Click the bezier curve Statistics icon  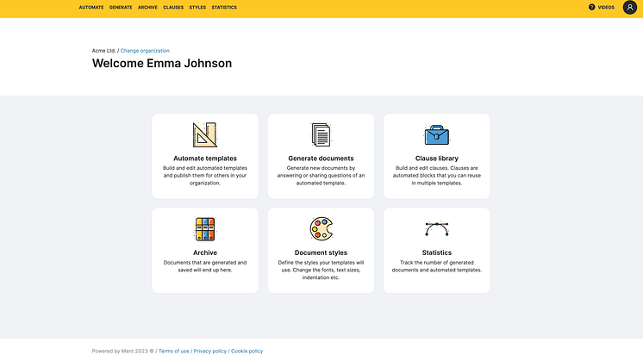[436, 229]
